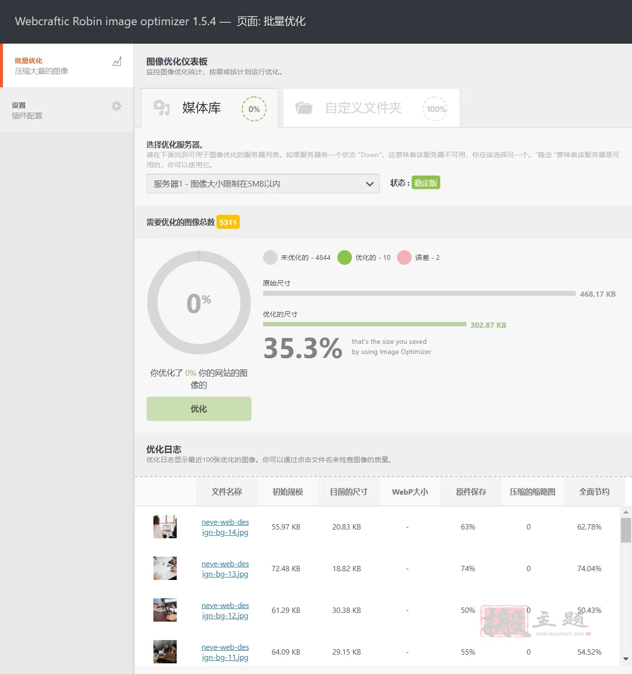Click the 100% circle in 自定义文件夹 tab
The height and width of the screenshot is (674, 632).
[x=435, y=109]
